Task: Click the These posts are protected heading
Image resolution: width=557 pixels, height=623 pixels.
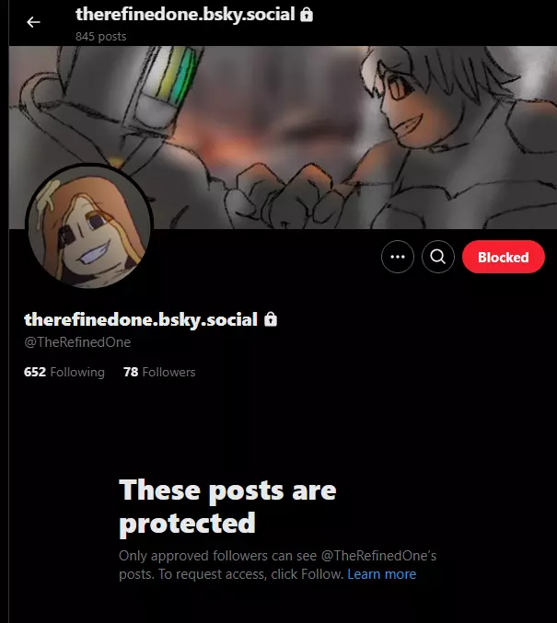Action: point(227,506)
